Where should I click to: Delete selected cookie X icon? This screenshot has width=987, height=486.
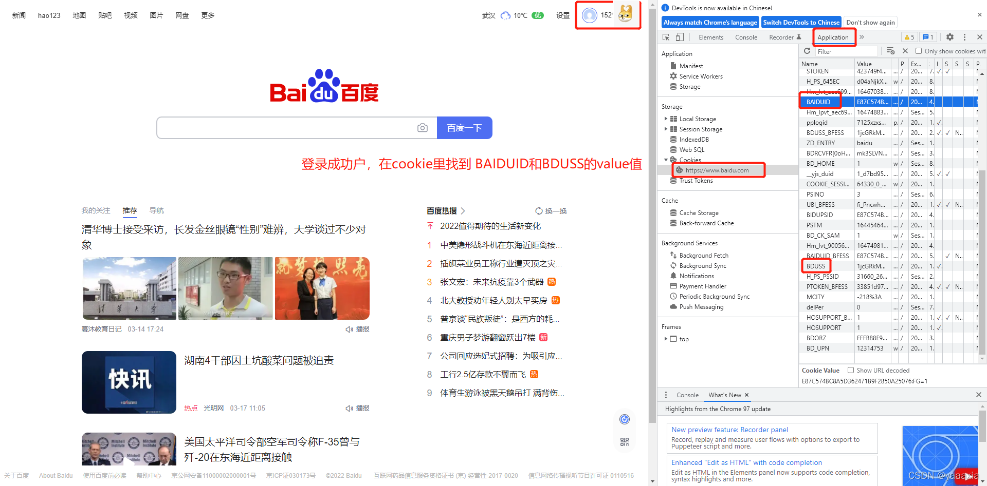905,51
